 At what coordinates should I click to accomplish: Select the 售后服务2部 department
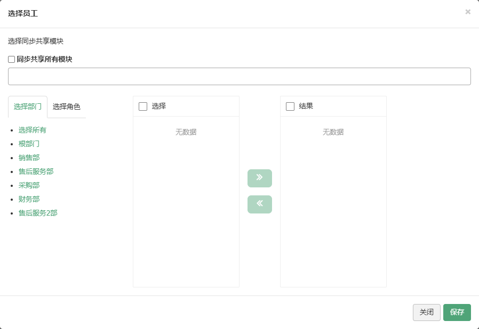coord(38,213)
